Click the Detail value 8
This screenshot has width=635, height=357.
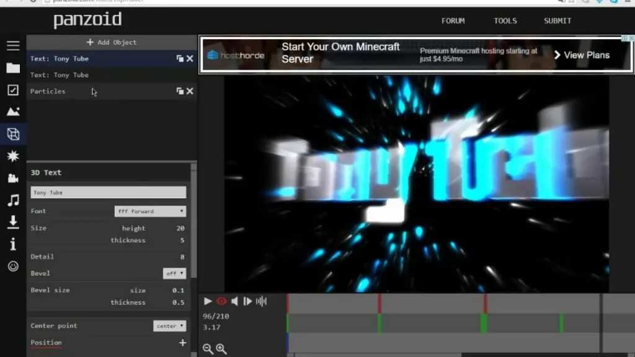pos(182,257)
